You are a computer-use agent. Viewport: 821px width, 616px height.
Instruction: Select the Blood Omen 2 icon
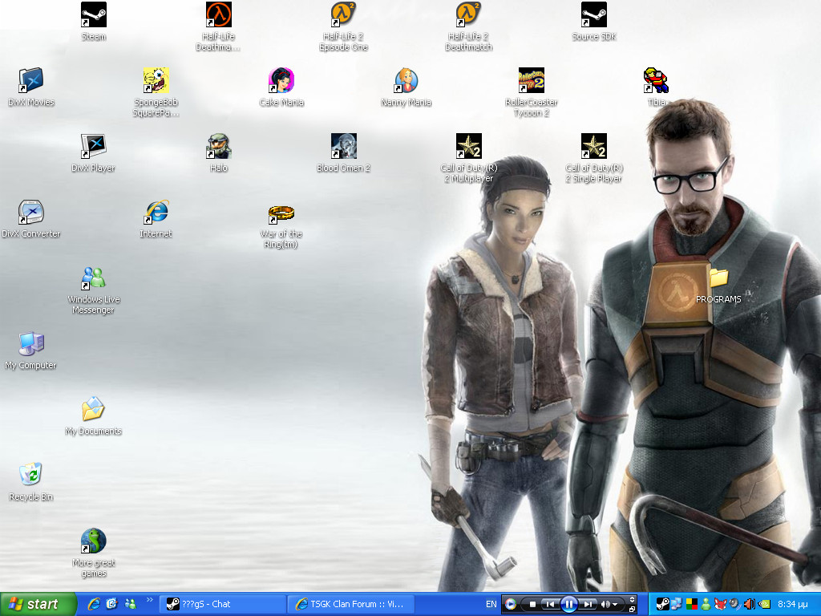click(x=344, y=147)
